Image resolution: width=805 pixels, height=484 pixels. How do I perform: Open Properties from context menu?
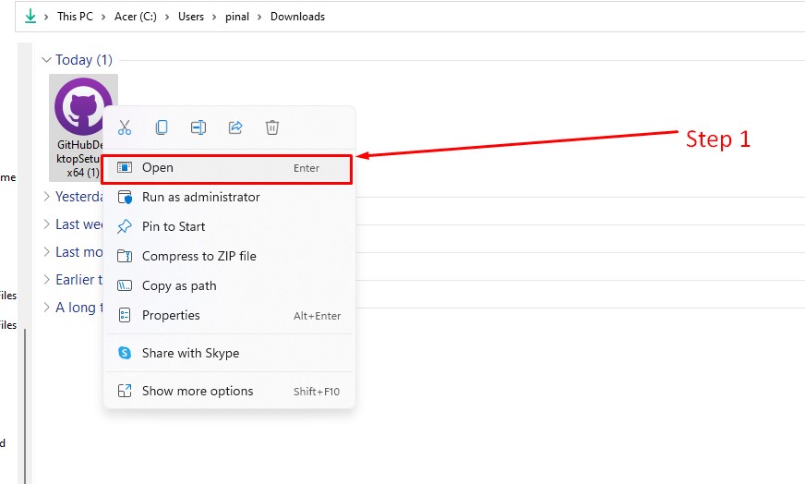pyautogui.click(x=229, y=316)
